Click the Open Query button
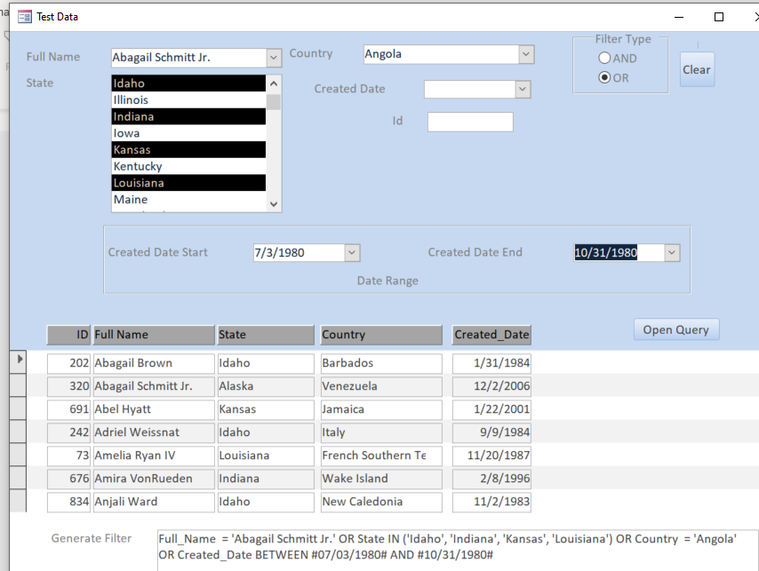 tap(676, 329)
